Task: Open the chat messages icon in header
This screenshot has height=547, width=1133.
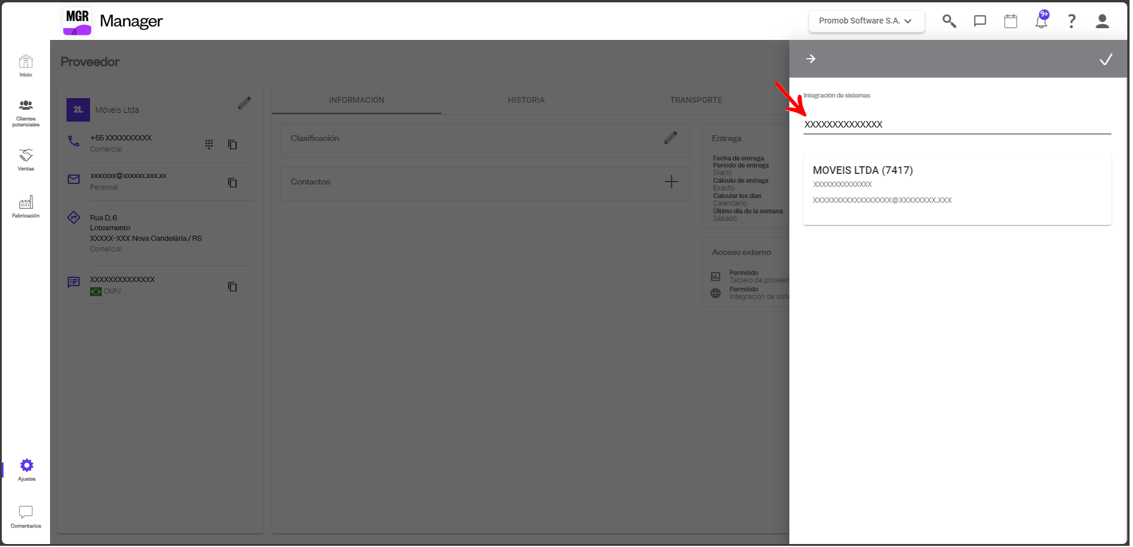Action: pyautogui.click(x=979, y=21)
